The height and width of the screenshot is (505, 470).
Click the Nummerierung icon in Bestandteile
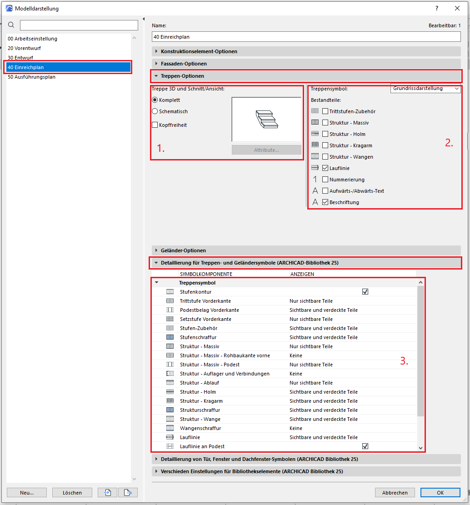pos(315,180)
